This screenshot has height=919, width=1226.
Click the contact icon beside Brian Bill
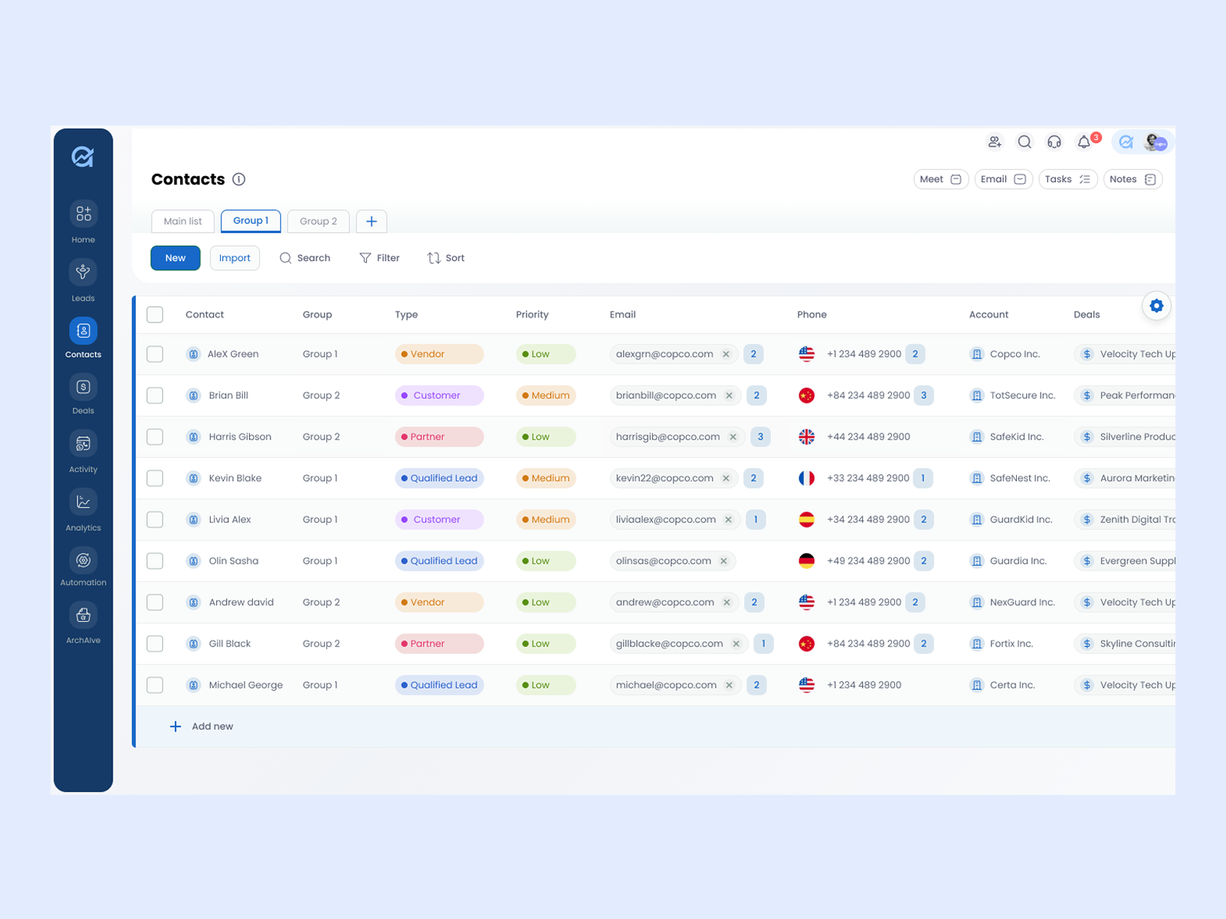coord(194,395)
